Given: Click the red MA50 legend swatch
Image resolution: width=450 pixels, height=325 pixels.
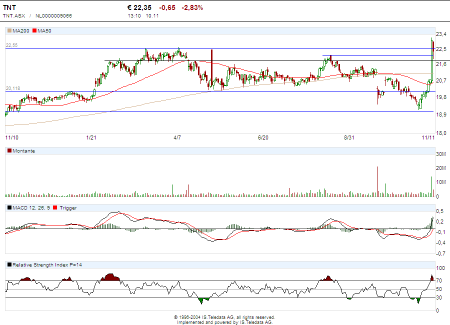Looking at the screenshot, I should [x=34, y=31].
